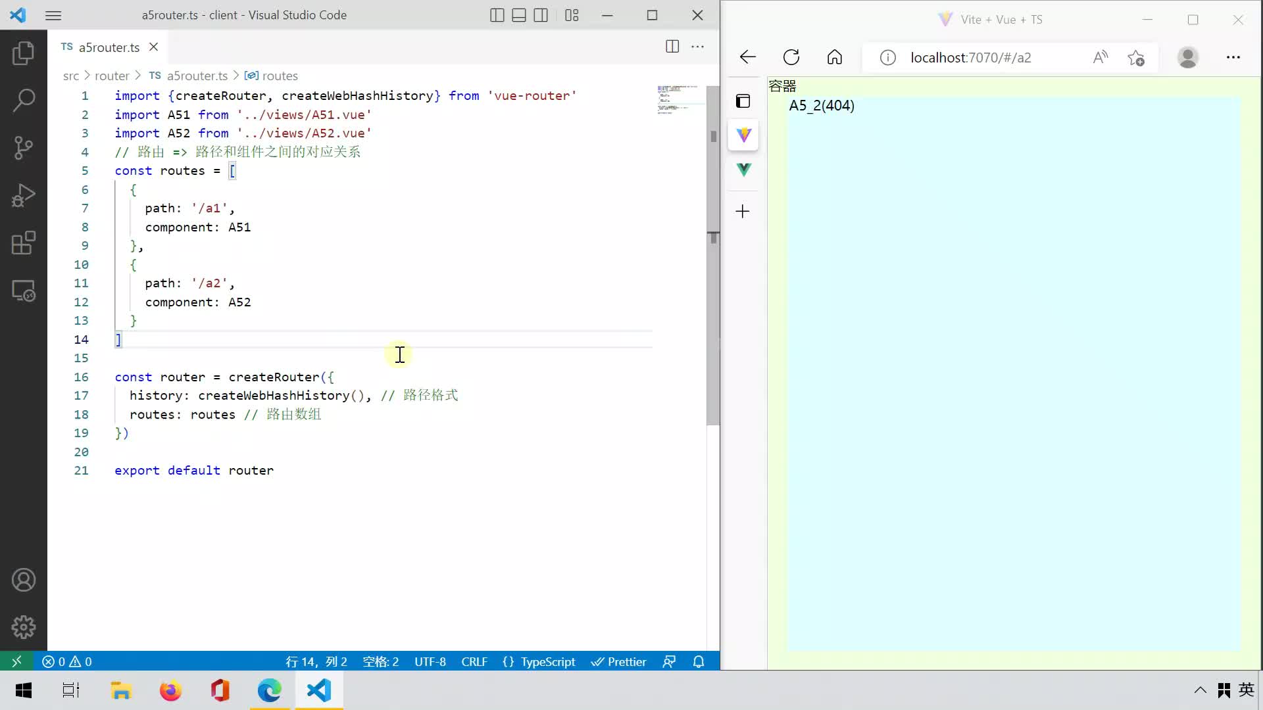The image size is (1263, 710).
Task: Click the address bar localhost:7070/#/a2
Action: click(971, 57)
